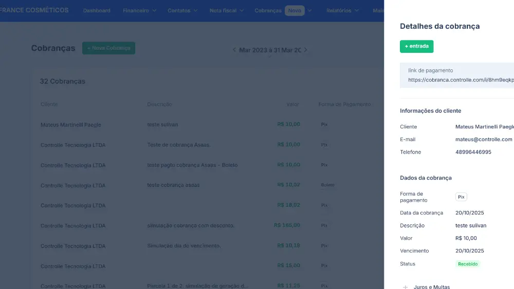This screenshot has height=289, width=514.
Task: Open the Financeiro menu
Action: 136,10
